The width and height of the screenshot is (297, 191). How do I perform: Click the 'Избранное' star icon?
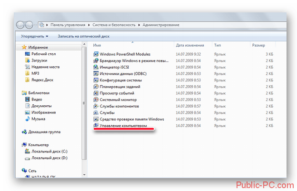[x=24, y=47]
